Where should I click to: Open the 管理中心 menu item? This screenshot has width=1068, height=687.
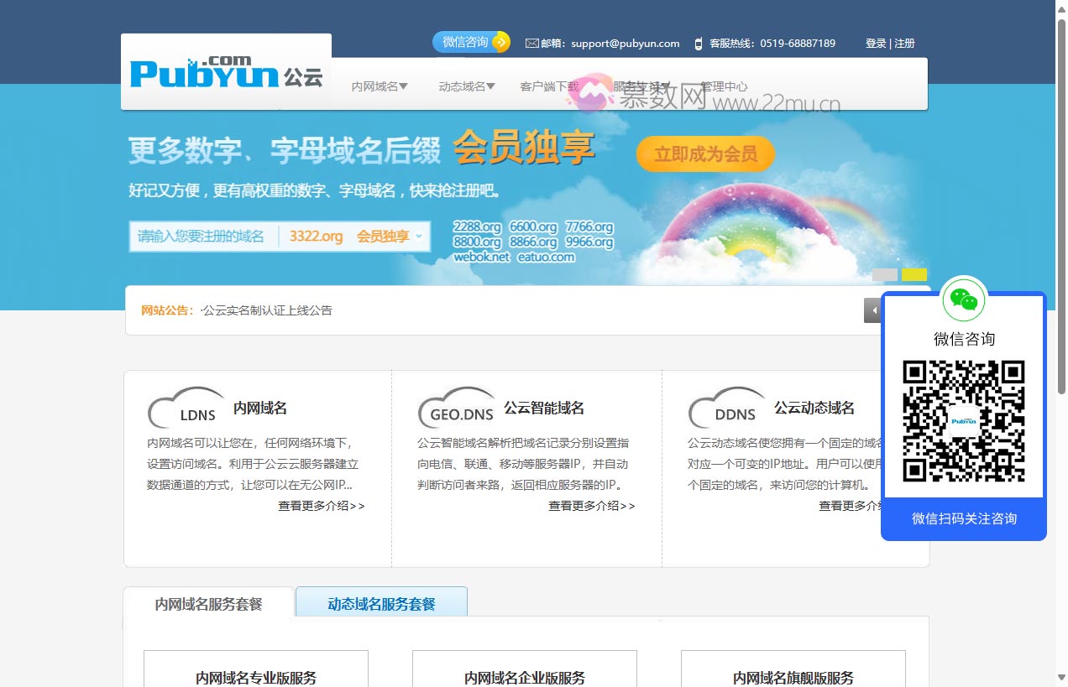pos(724,86)
